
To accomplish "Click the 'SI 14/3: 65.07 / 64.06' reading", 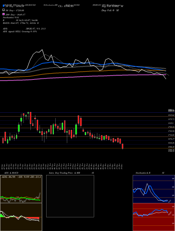I will click(x=27, y=21).
